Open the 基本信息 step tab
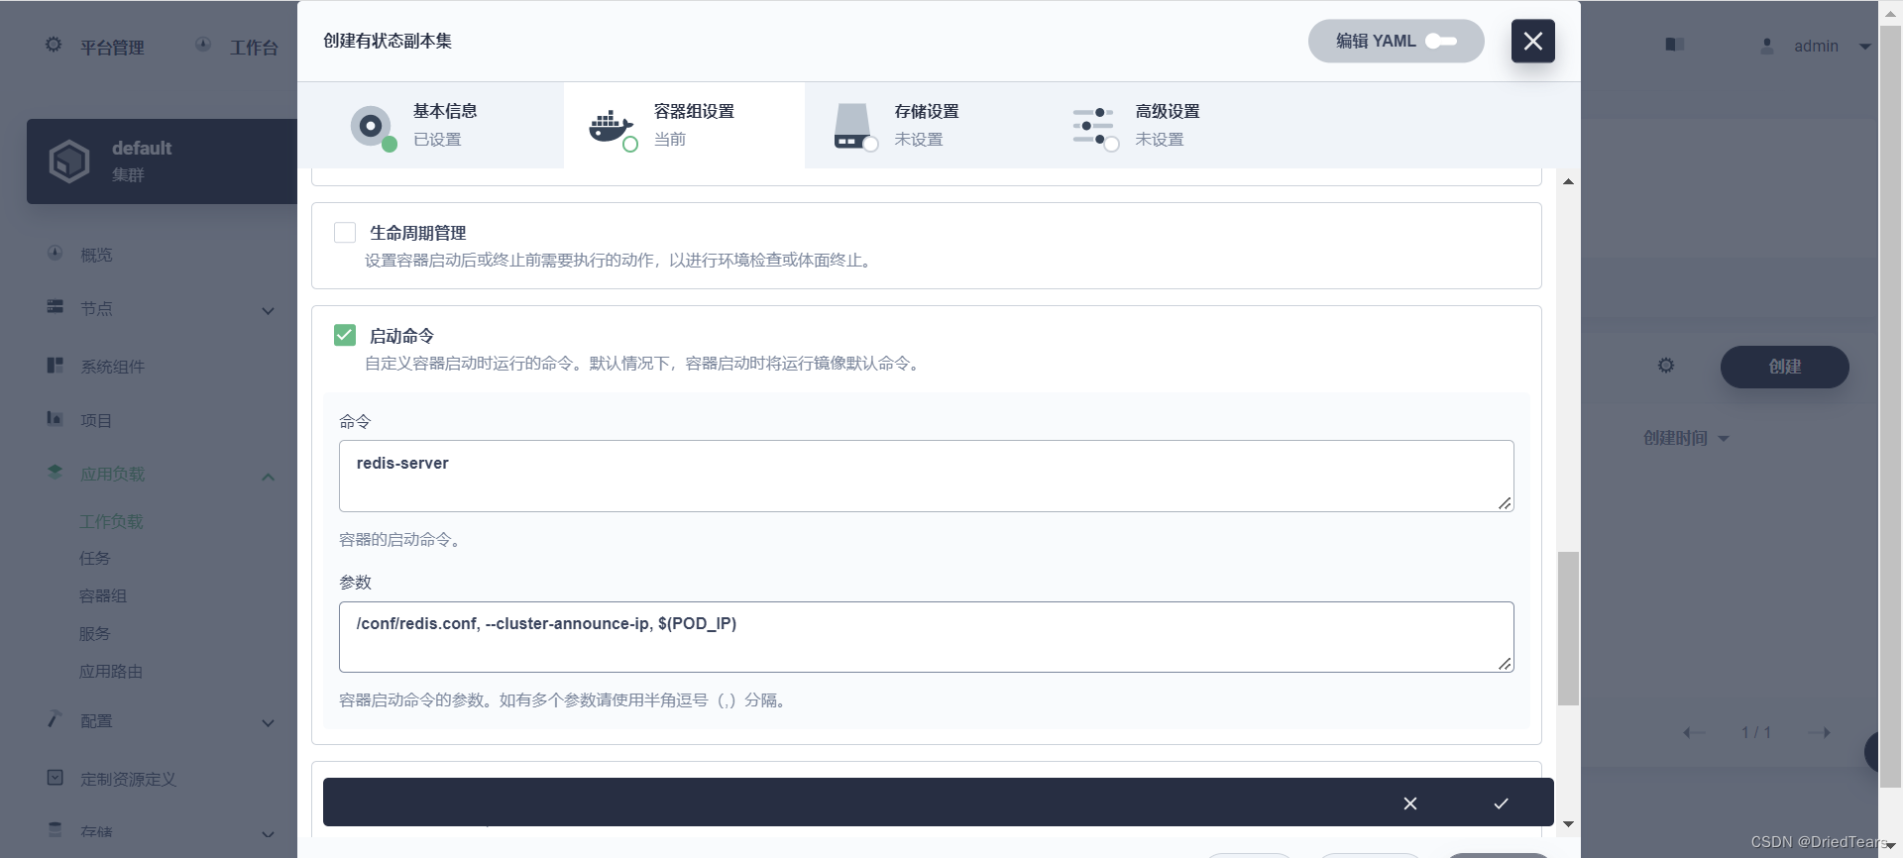Viewport: 1903px width, 858px height. tap(431, 125)
